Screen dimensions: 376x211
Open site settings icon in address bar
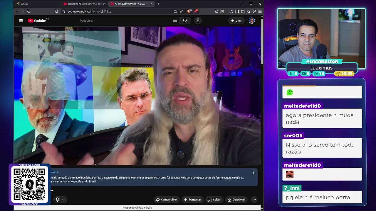click(63, 11)
